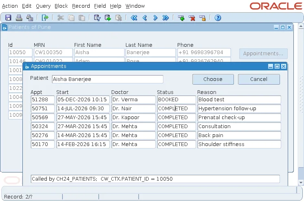Click the Copy toolbar icon
Image resolution: width=304 pixels, height=203 pixels.
point(71,18)
